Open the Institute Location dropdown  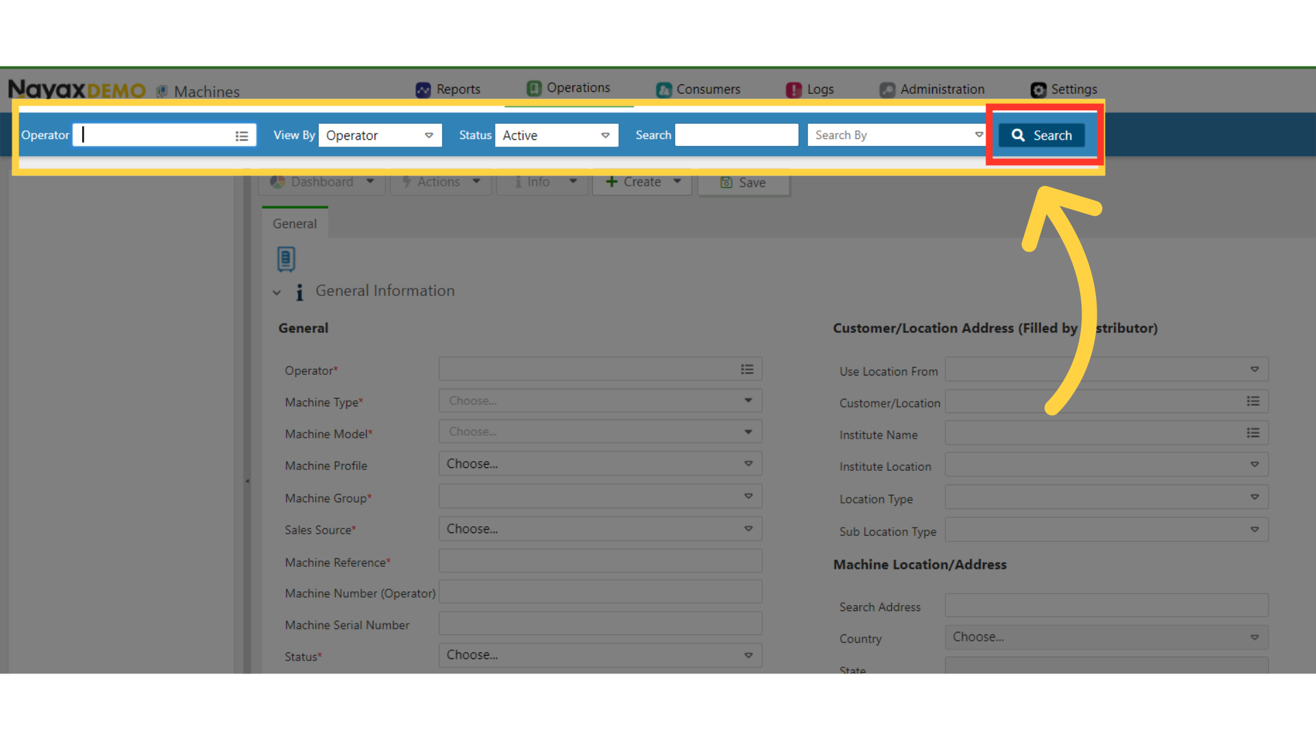tap(1107, 465)
